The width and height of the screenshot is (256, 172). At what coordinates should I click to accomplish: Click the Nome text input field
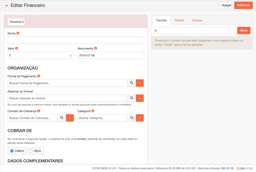coord(76,40)
